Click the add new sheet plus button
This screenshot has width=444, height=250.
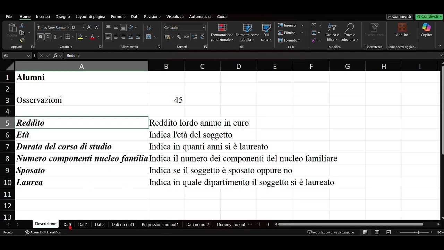(259, 224)
